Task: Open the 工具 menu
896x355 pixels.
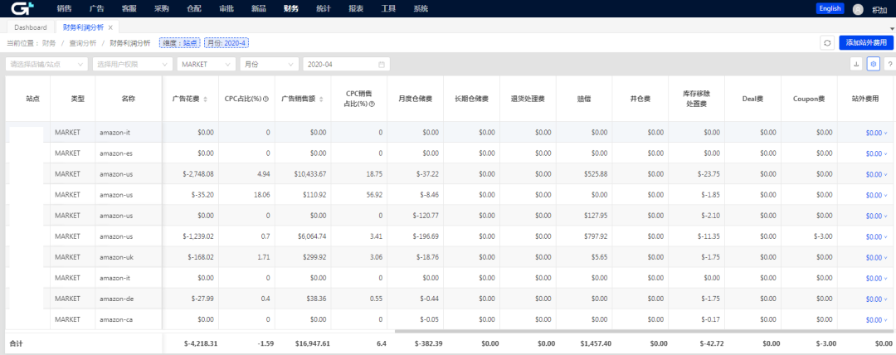Action: (x=388, y=8)
